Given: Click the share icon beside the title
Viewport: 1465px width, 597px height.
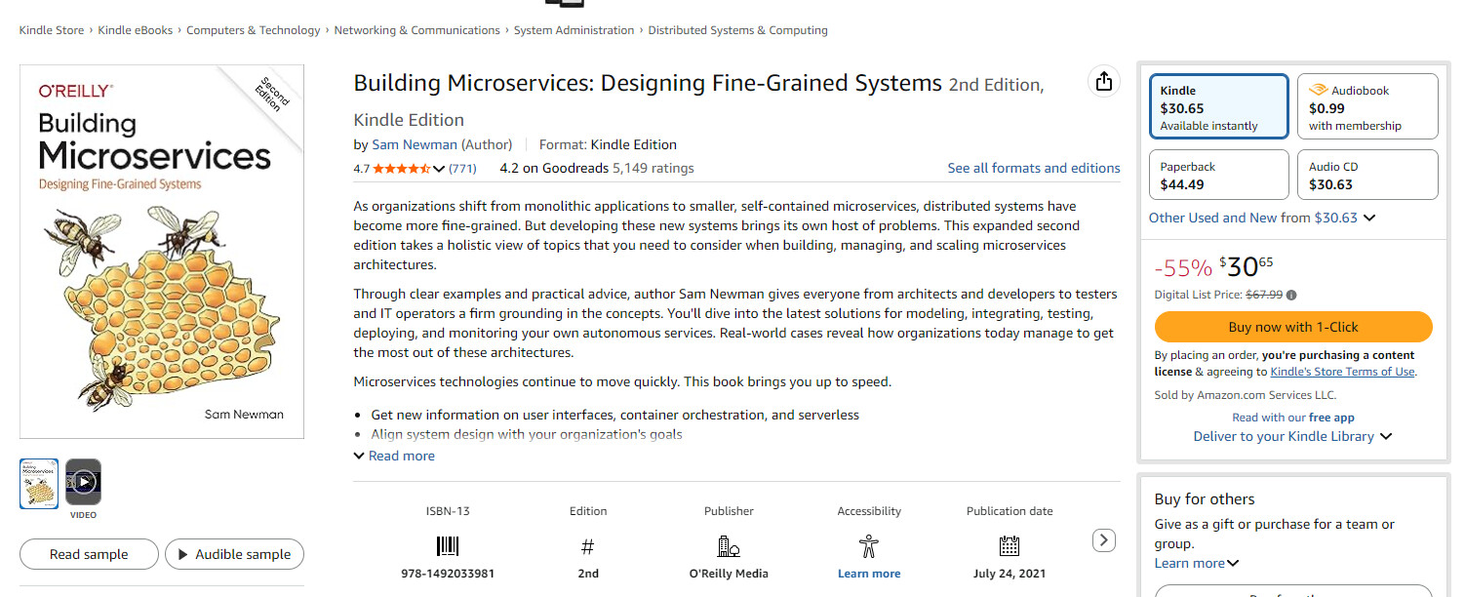Looking at the screenshot, I should [1103, 82].
